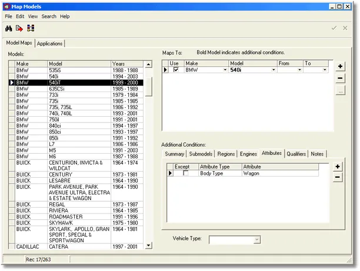Click the checkmark save icon
The image size is (360, 271).
pyautogui.click(x=334, y=28)
